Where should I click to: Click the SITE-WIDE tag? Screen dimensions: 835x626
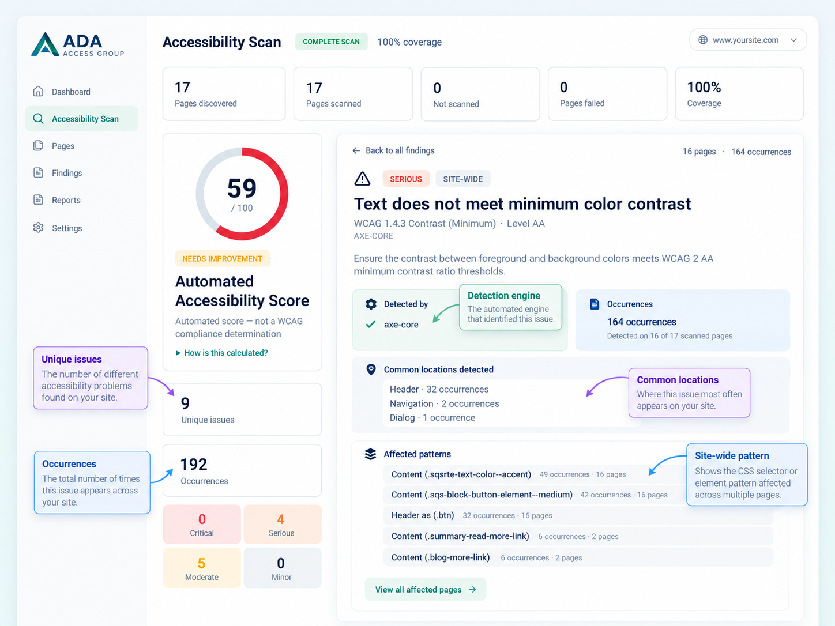pos(463,179)
